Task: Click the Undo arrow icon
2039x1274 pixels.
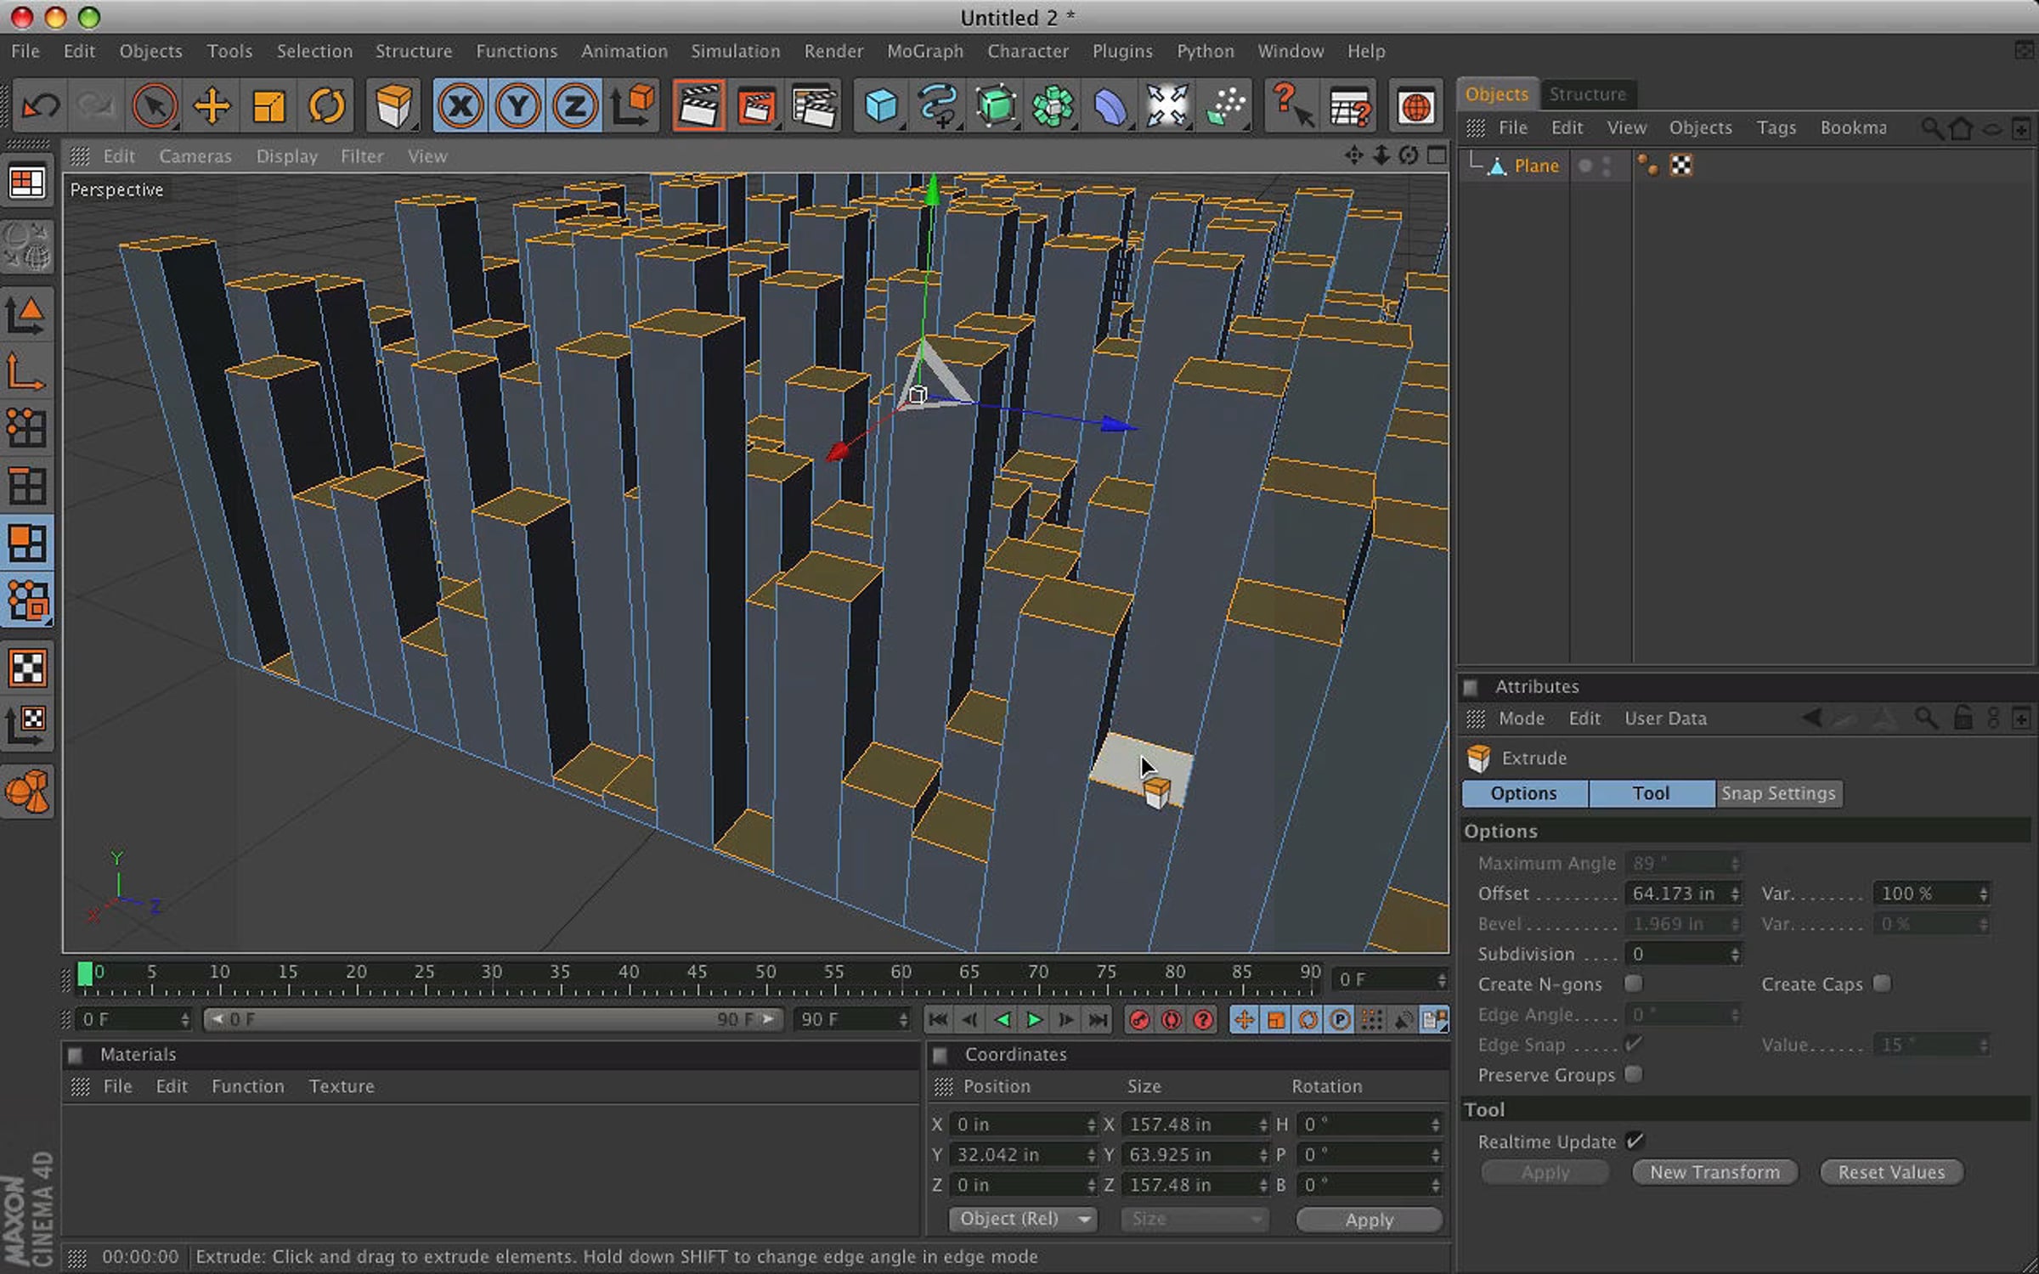Action: [40, 107]
